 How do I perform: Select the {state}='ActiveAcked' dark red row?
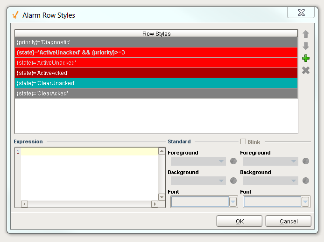point(156,73)
